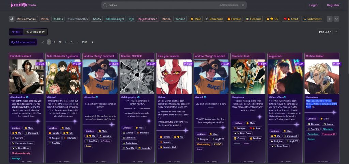Click the pagination ellipsis to jump pages
The image size is (349, 164).
(77, 42)
